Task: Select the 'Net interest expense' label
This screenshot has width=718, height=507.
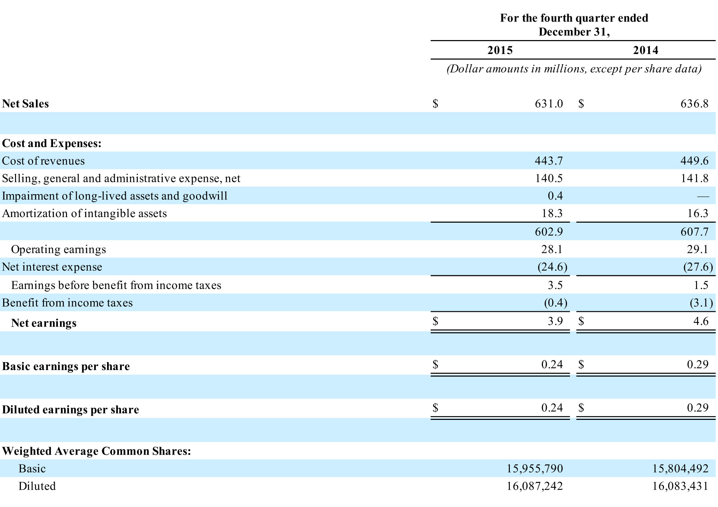Action: 52,267
